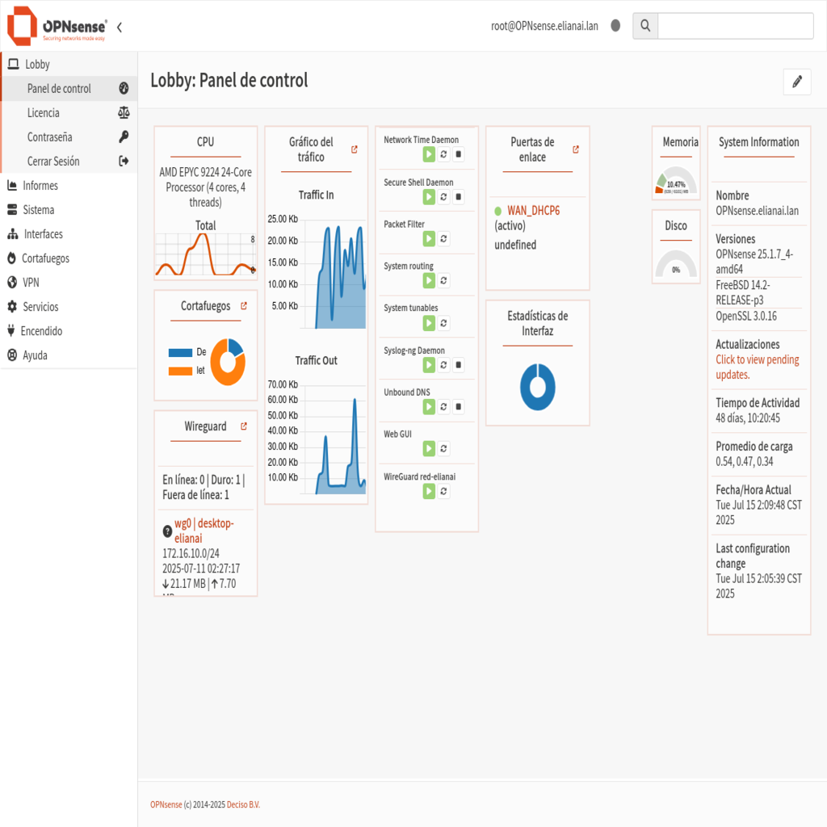
Task: Click the CPU Total usage graph
Action: coord(206,254)
